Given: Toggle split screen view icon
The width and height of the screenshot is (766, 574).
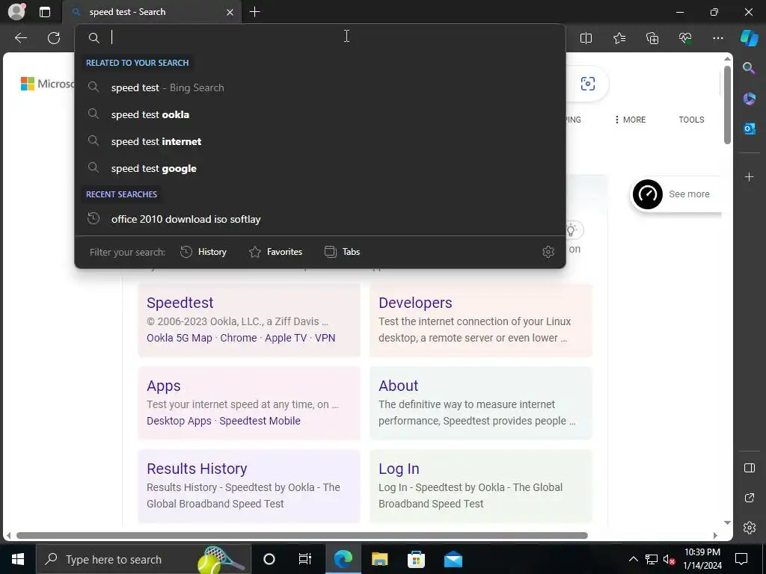Looking at the screenshot, I should click(586, 38).
